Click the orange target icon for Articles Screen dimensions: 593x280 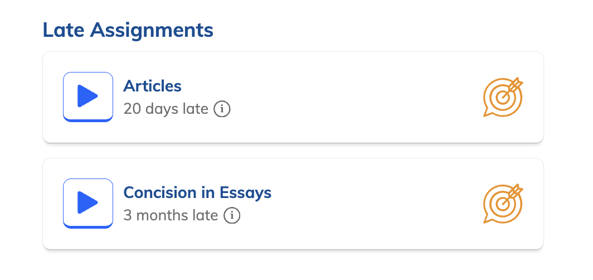pyautogui.click(x=503, y=97)
